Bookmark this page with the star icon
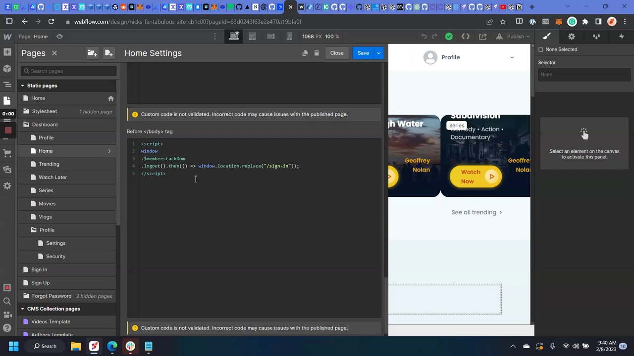This screenshot has height=356, width=634. (503, 22)
